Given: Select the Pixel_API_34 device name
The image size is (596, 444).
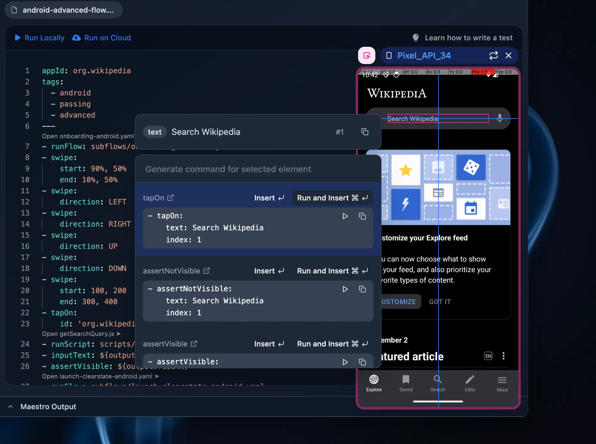Looking at the screenshot, I should [424, 55].
